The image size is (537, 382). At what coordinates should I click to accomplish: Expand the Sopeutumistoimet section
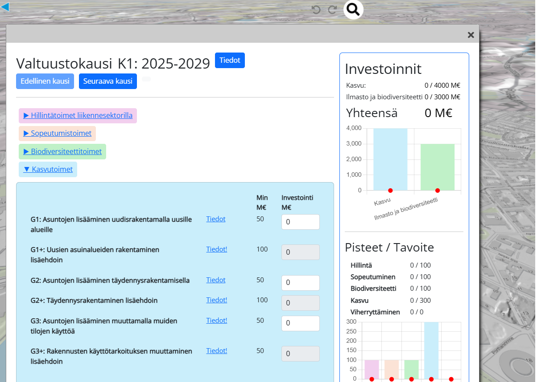pyautogui.click(x=57, y=134)
